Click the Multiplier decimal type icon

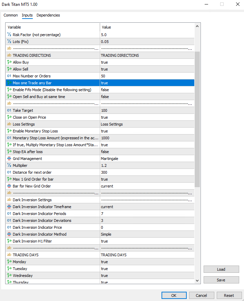(x=9, y=165)
